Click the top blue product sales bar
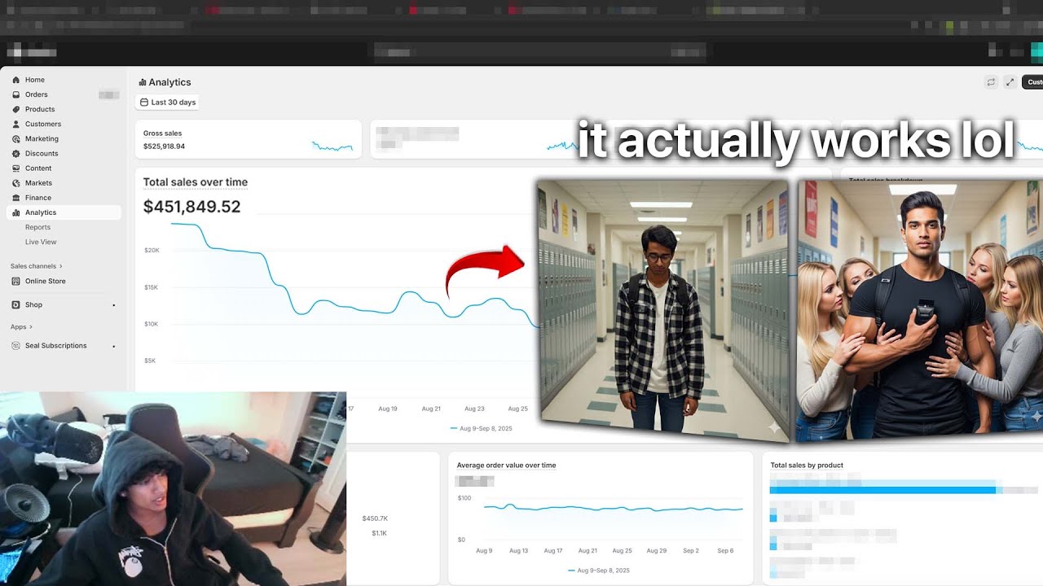Screen dimensions: 1043x586 coord(882,490)
